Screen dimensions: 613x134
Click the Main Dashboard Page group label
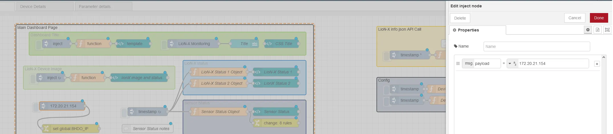37,27
